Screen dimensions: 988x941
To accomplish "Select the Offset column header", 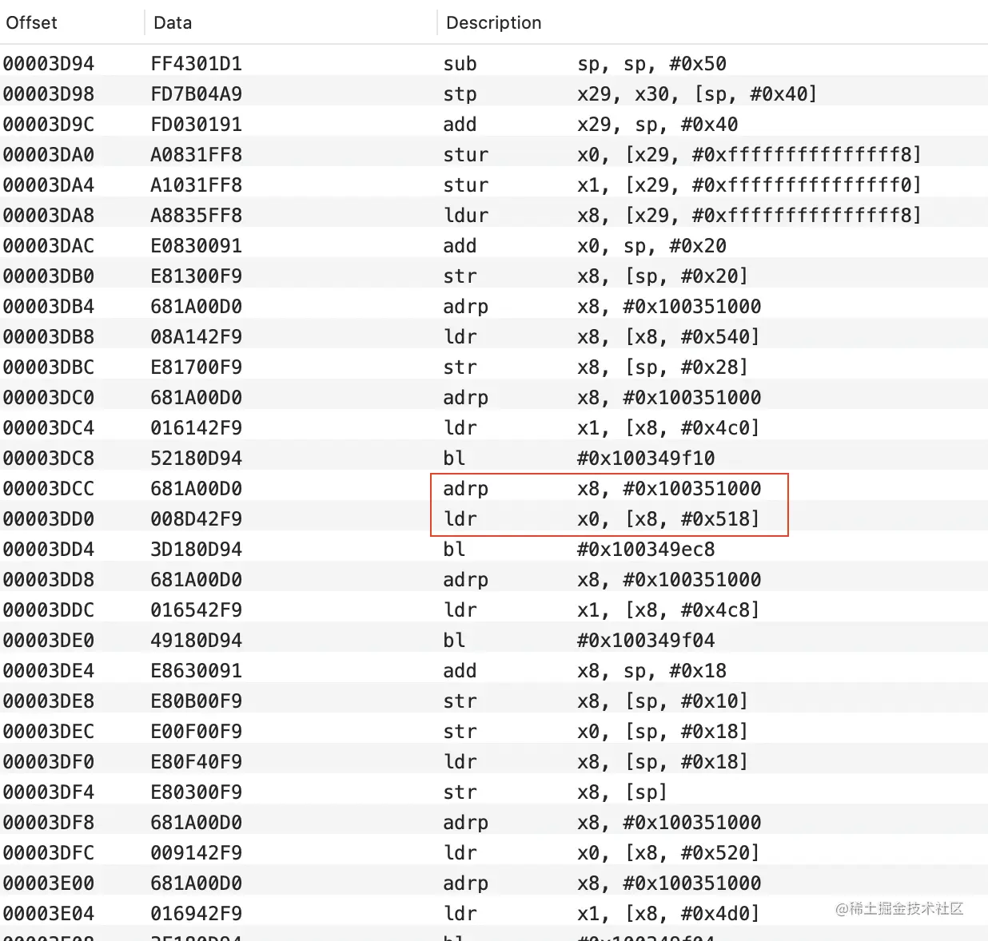I will coord(31,22).
